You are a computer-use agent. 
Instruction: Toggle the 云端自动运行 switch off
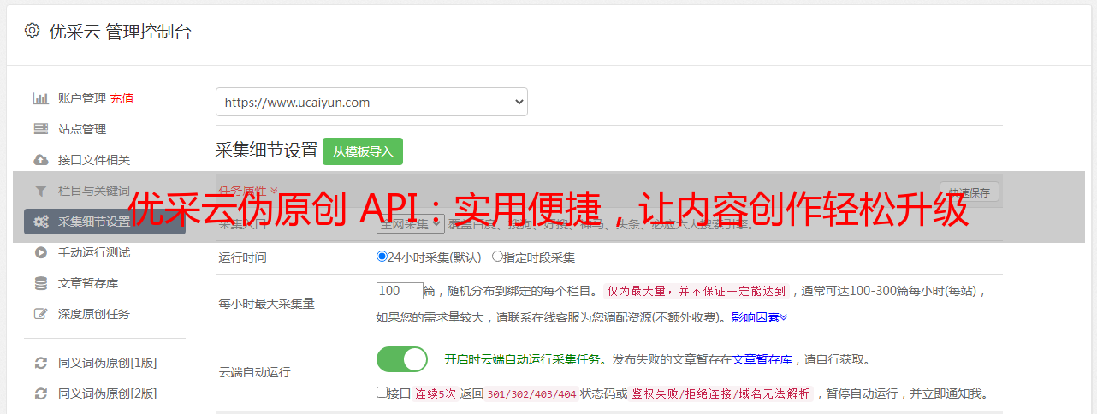coord(401,359)
